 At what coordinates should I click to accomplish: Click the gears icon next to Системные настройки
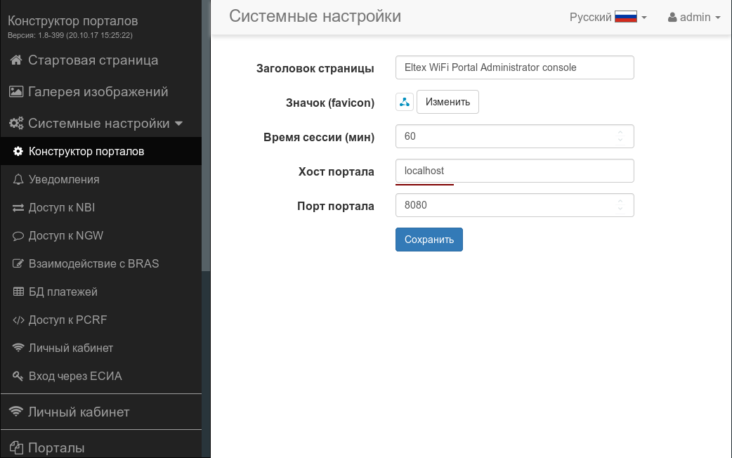[16, 124]
